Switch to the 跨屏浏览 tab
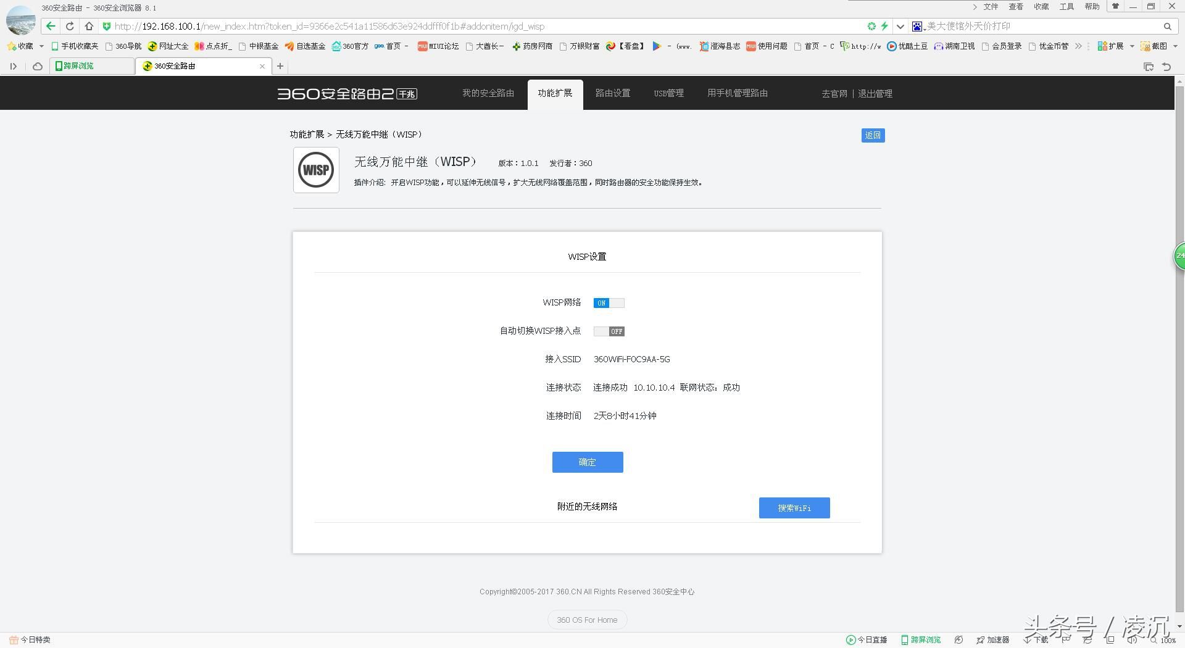This screenshot has width=1185, height=648. point(92,66)
